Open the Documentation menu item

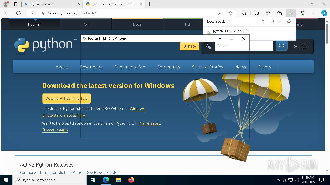pyautogui.click(x=130, y=67)
